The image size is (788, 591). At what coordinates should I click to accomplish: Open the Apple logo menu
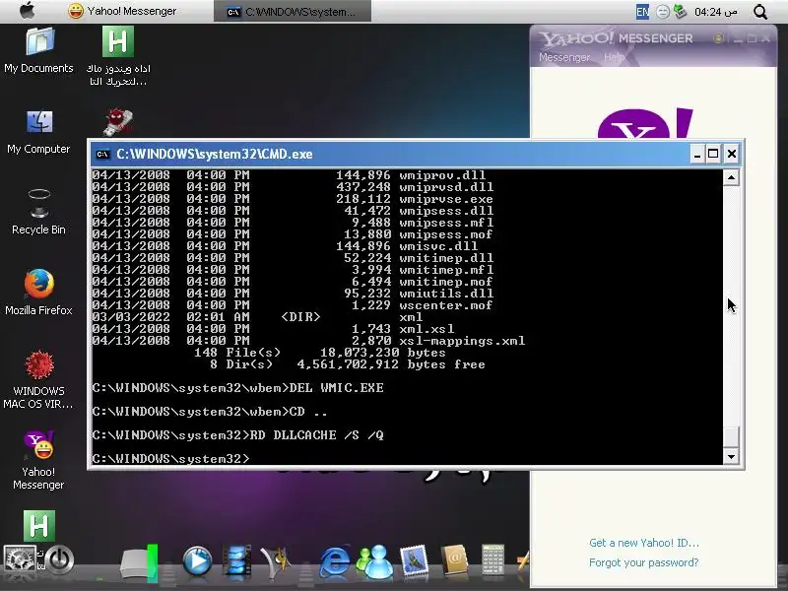[27, 11]
